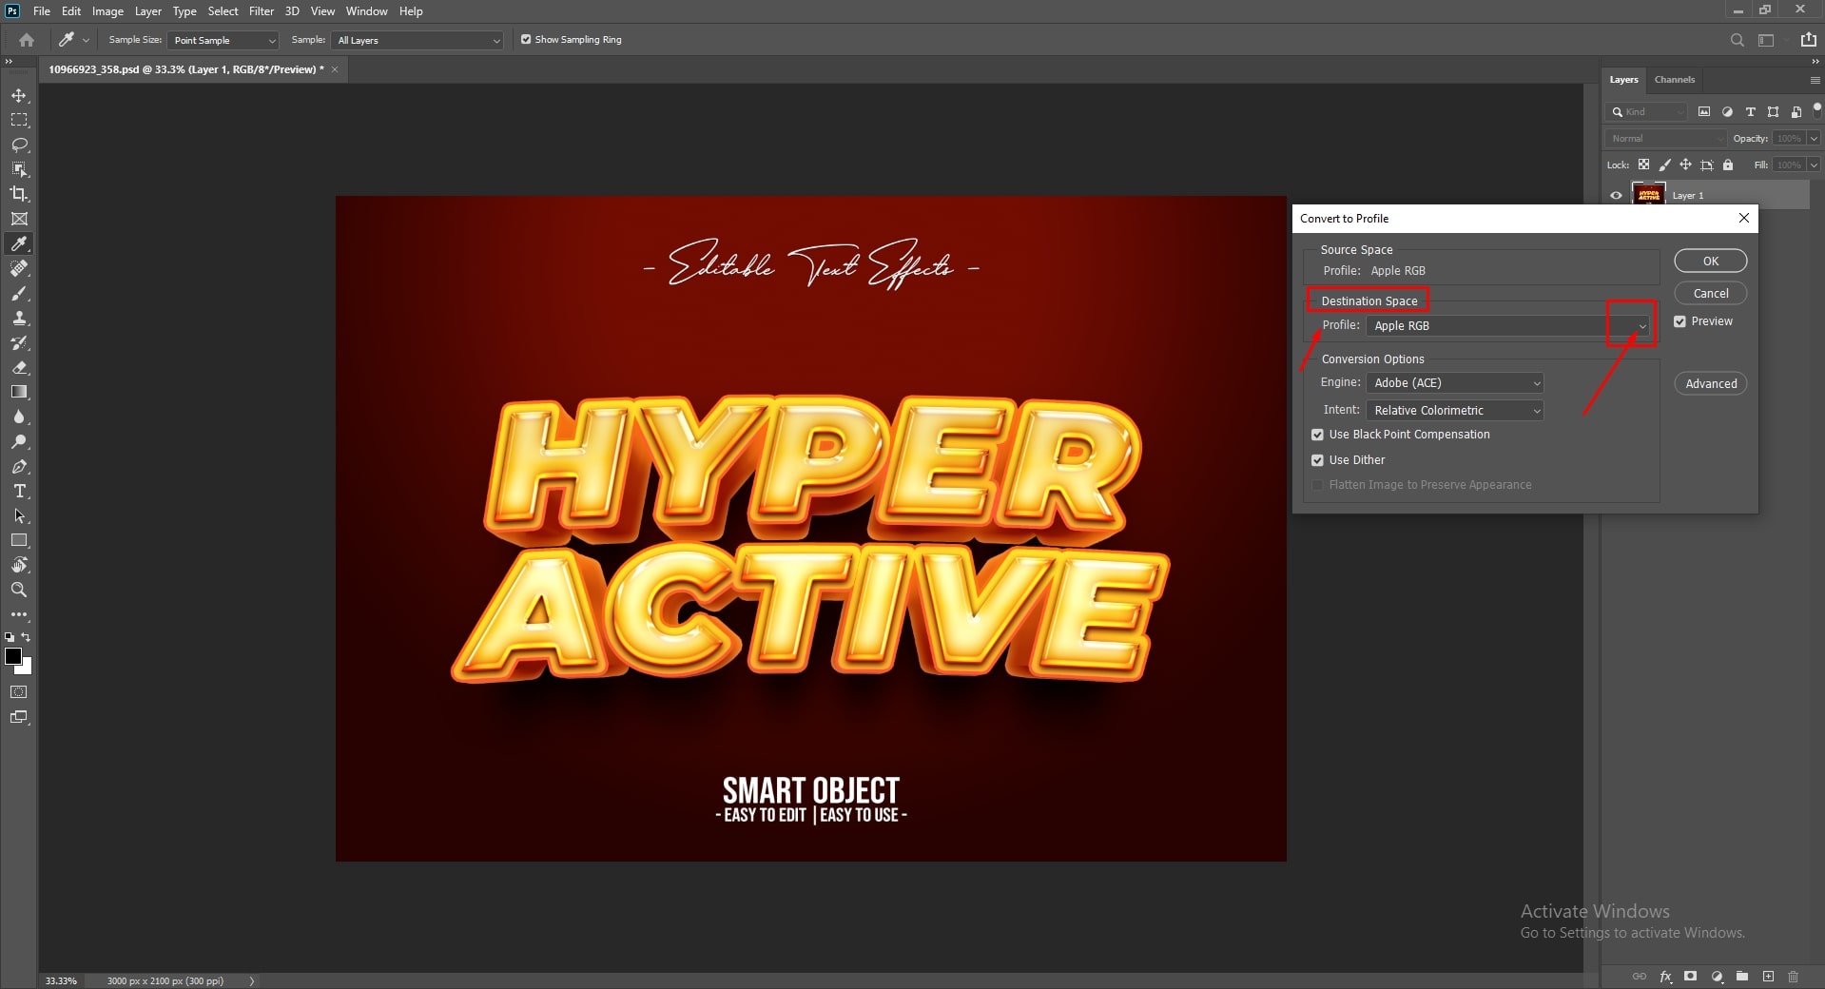Open the Destination Space profile dropdown
The width and height of the screenshot is (1825, 989).
[1640, 326]
